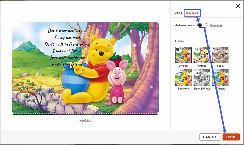This screenshot has width=244, height=145.
Task: Apply the Sunshine filter thumbnail
Action: coord(183,78)
